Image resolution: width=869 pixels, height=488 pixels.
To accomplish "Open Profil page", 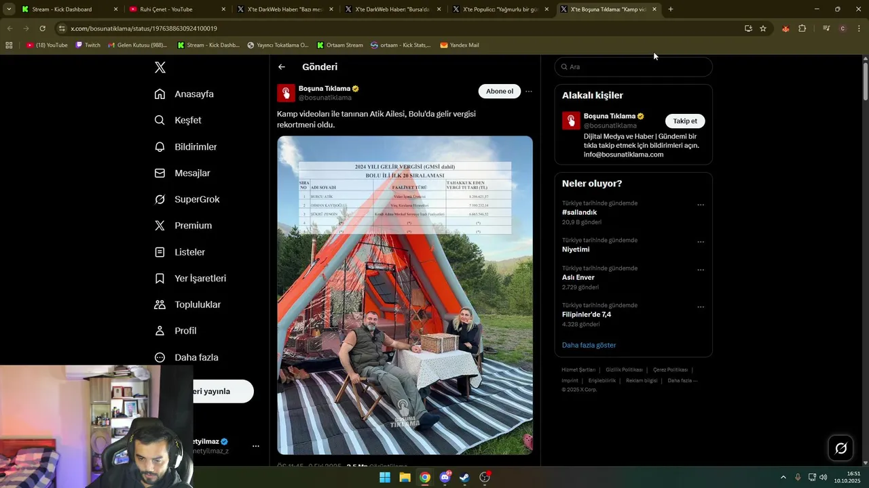I will tap(175, 331).
